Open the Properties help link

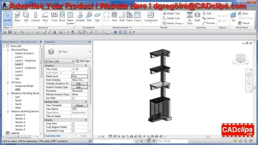point(52,136)
